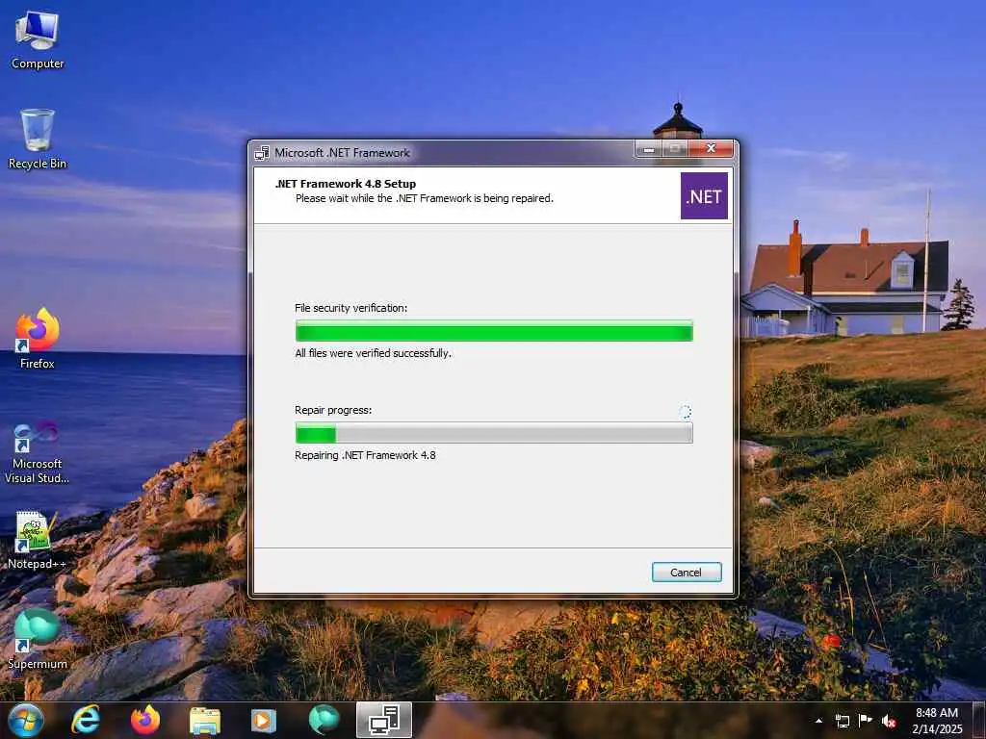Click the "Repairing .NET Framework 4.8" status text

pyautogui.click(x=365, y=455)
